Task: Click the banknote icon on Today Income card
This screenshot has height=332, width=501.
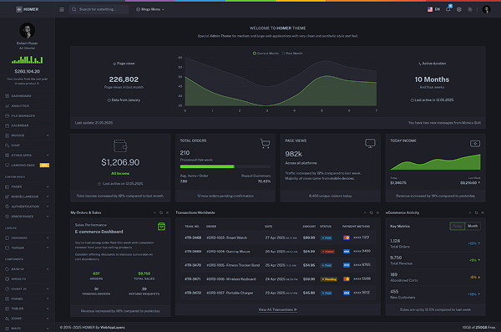Action: click(x=475, y=144)
